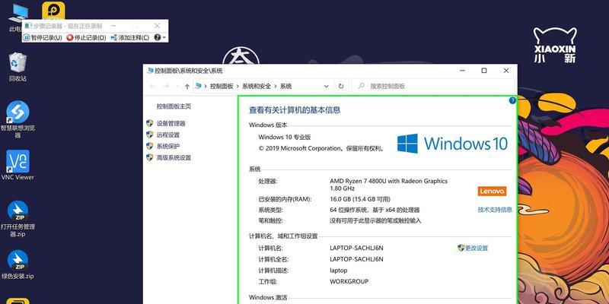Expand address bar history dropdown

327,87
